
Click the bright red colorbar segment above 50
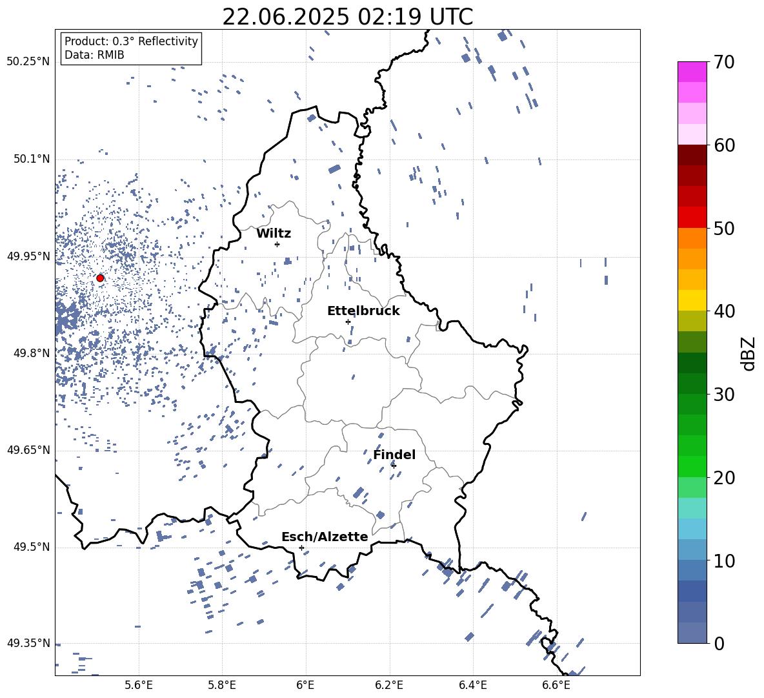tap(692, 218)
